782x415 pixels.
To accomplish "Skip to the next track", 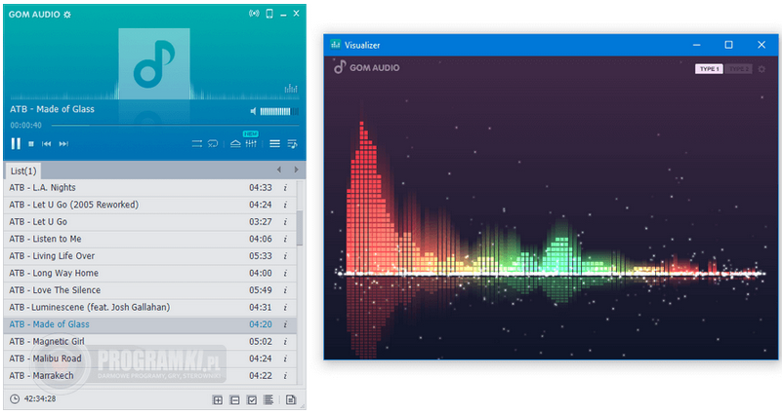I will 63,144.
